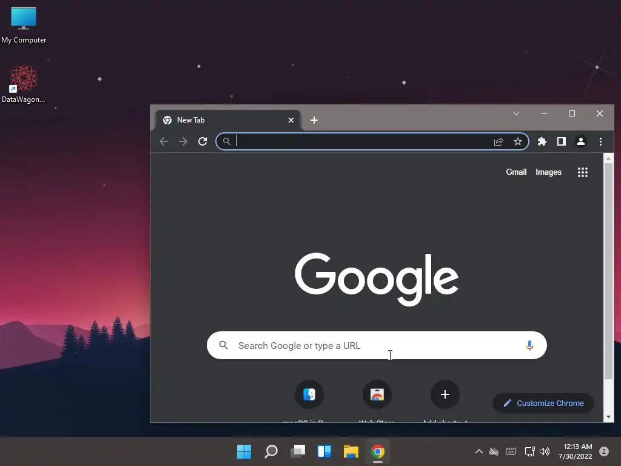This screenshot has width=621, height=466.
Task: Open the Google apps grid
Action: pos(583,172)
